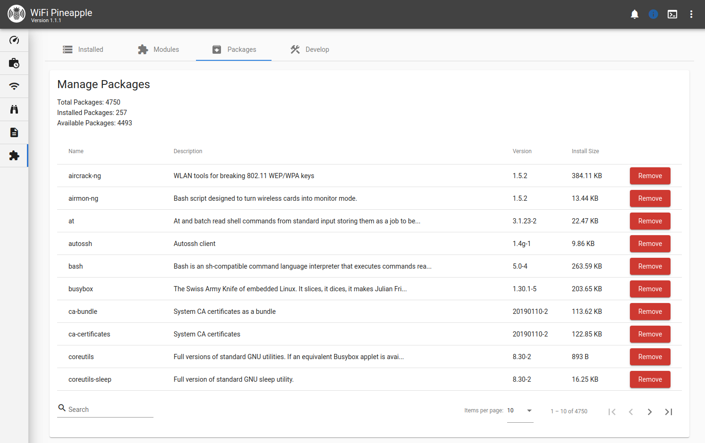Screen dimensions: 705x443
Task: Remove the coreutils-sleep package
Action: click(650, 379)
